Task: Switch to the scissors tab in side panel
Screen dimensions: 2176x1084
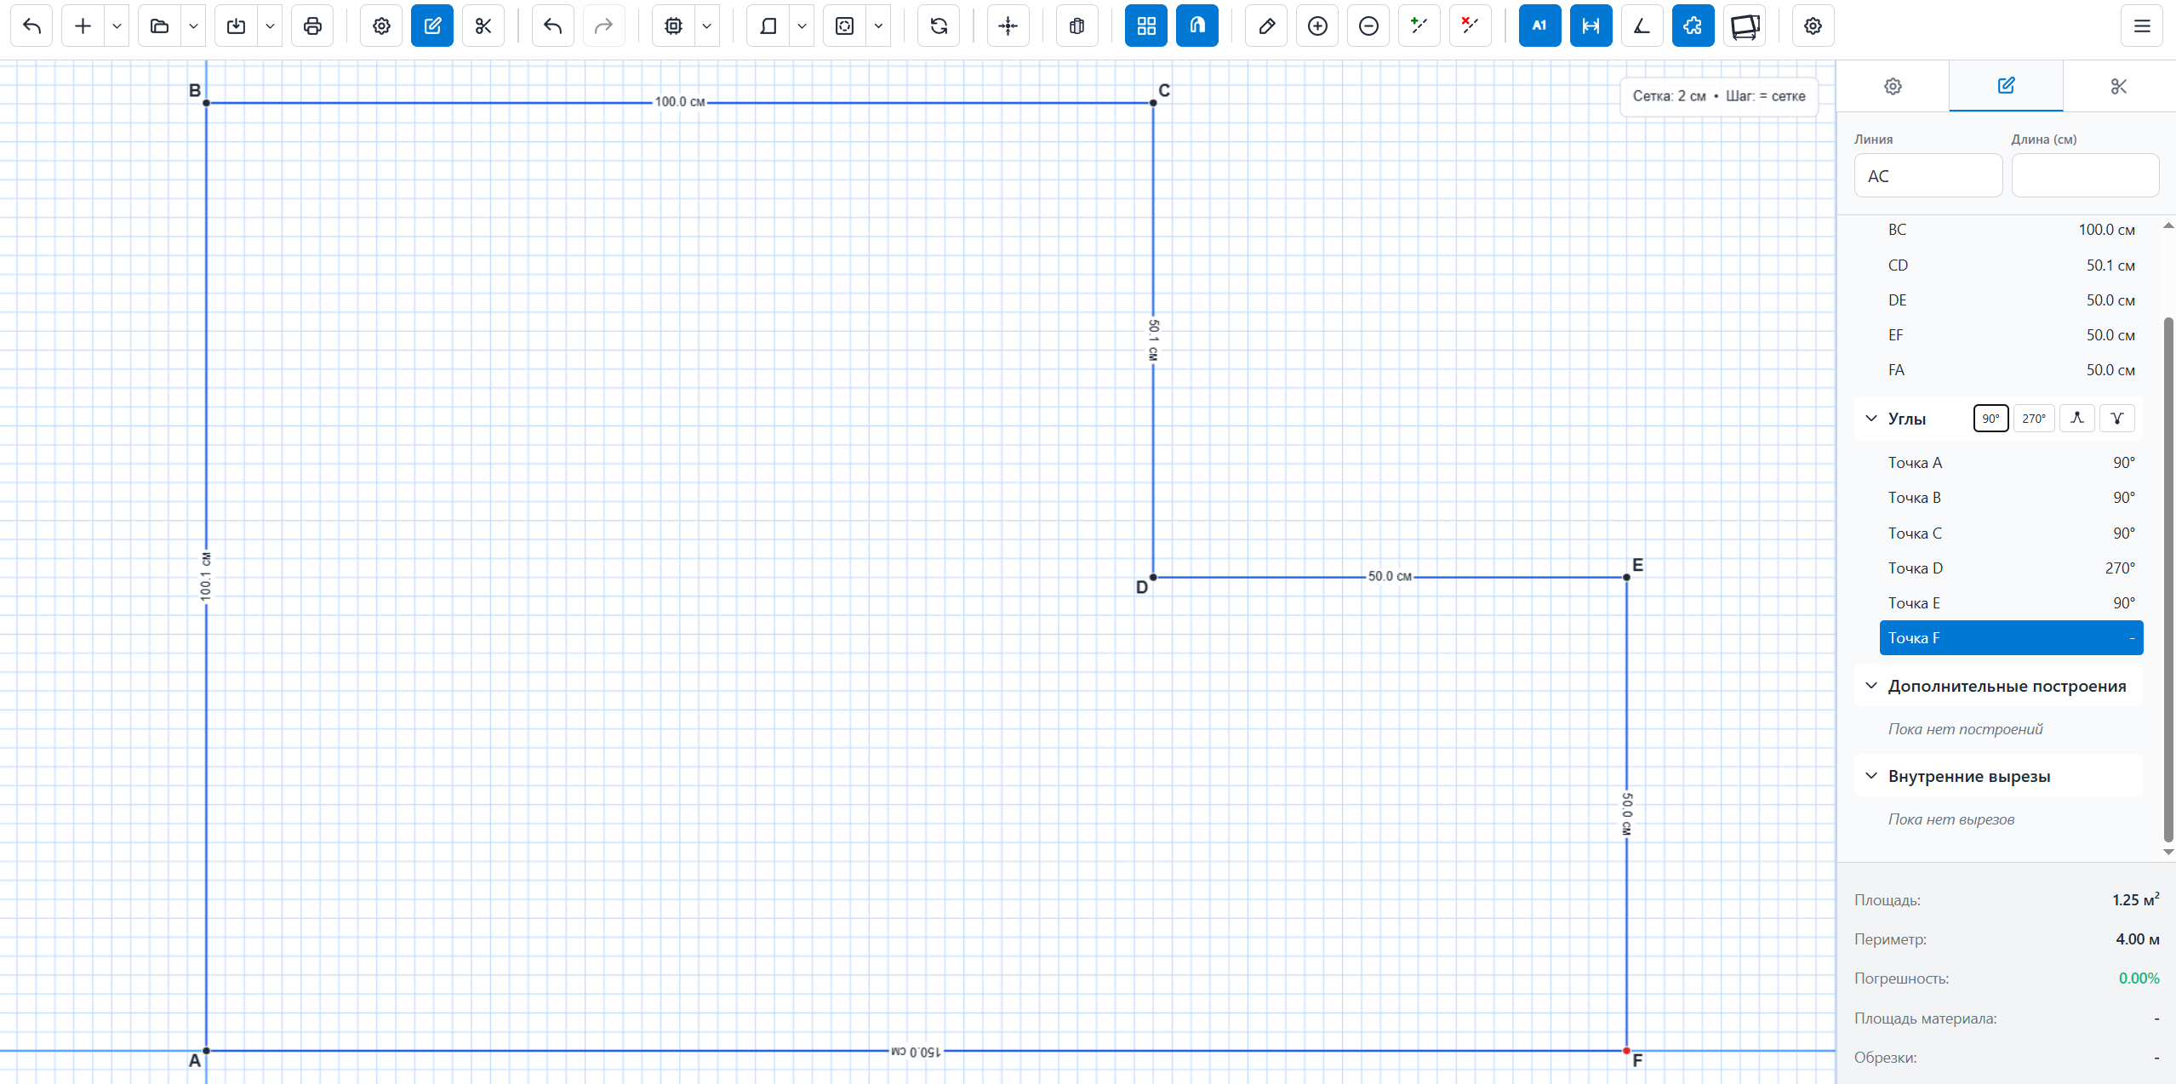Action: pos(2118,86)
